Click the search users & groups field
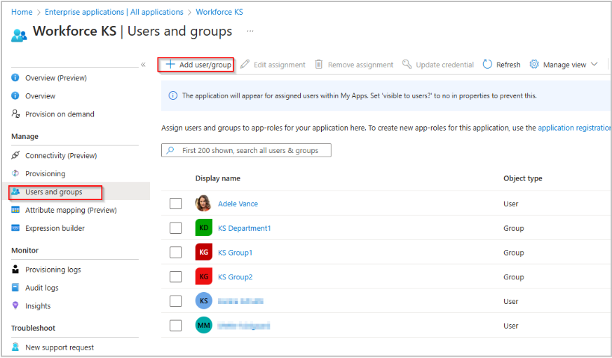The width and height of the screenshot is (612, 358). (x=249, y=150)
